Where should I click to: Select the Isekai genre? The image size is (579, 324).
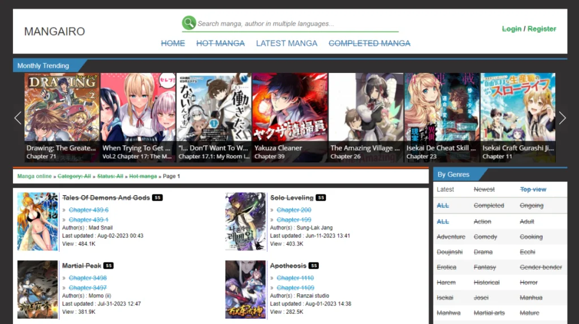point(445,297)
